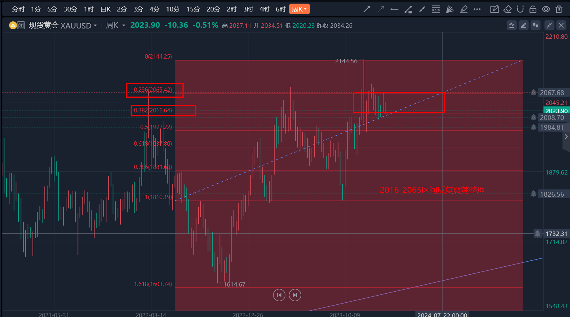570x317 pixels.
Task: Select the 30分 timeframe tab
Action: coord(70,9)
